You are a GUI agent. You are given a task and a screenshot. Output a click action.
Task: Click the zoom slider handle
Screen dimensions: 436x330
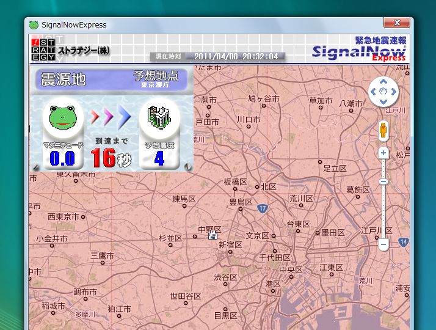tap(383, 182)
